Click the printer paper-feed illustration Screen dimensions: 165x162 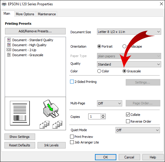pyautogui.click(x=51, y=108)
